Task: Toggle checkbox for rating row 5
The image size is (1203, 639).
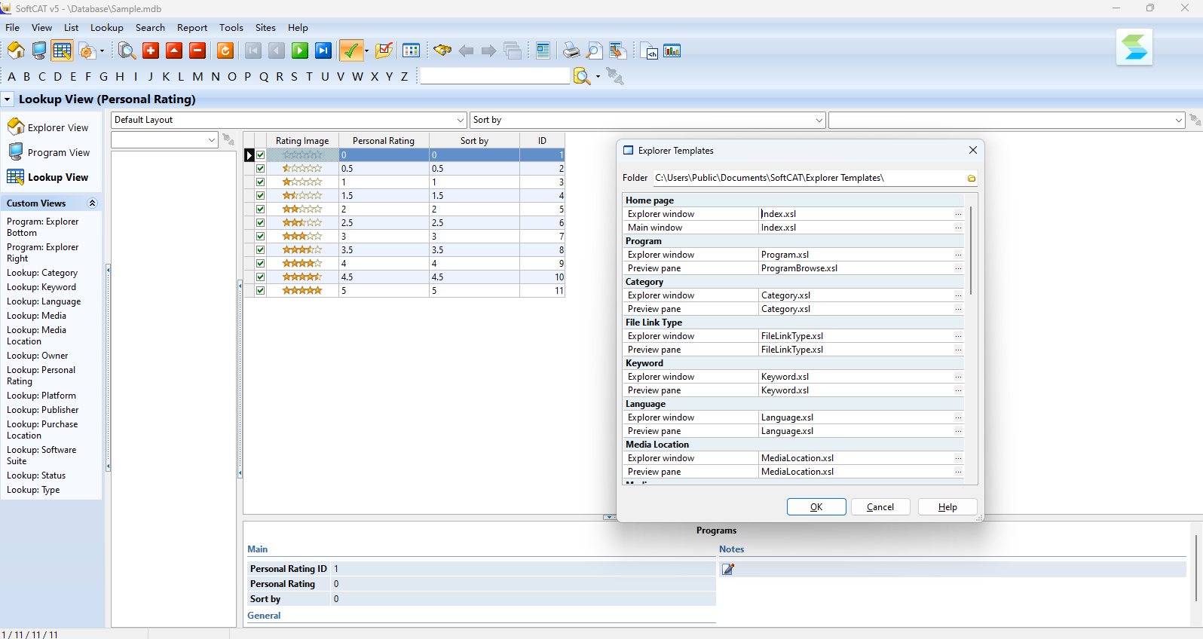Action: click(x=261, y=291)
